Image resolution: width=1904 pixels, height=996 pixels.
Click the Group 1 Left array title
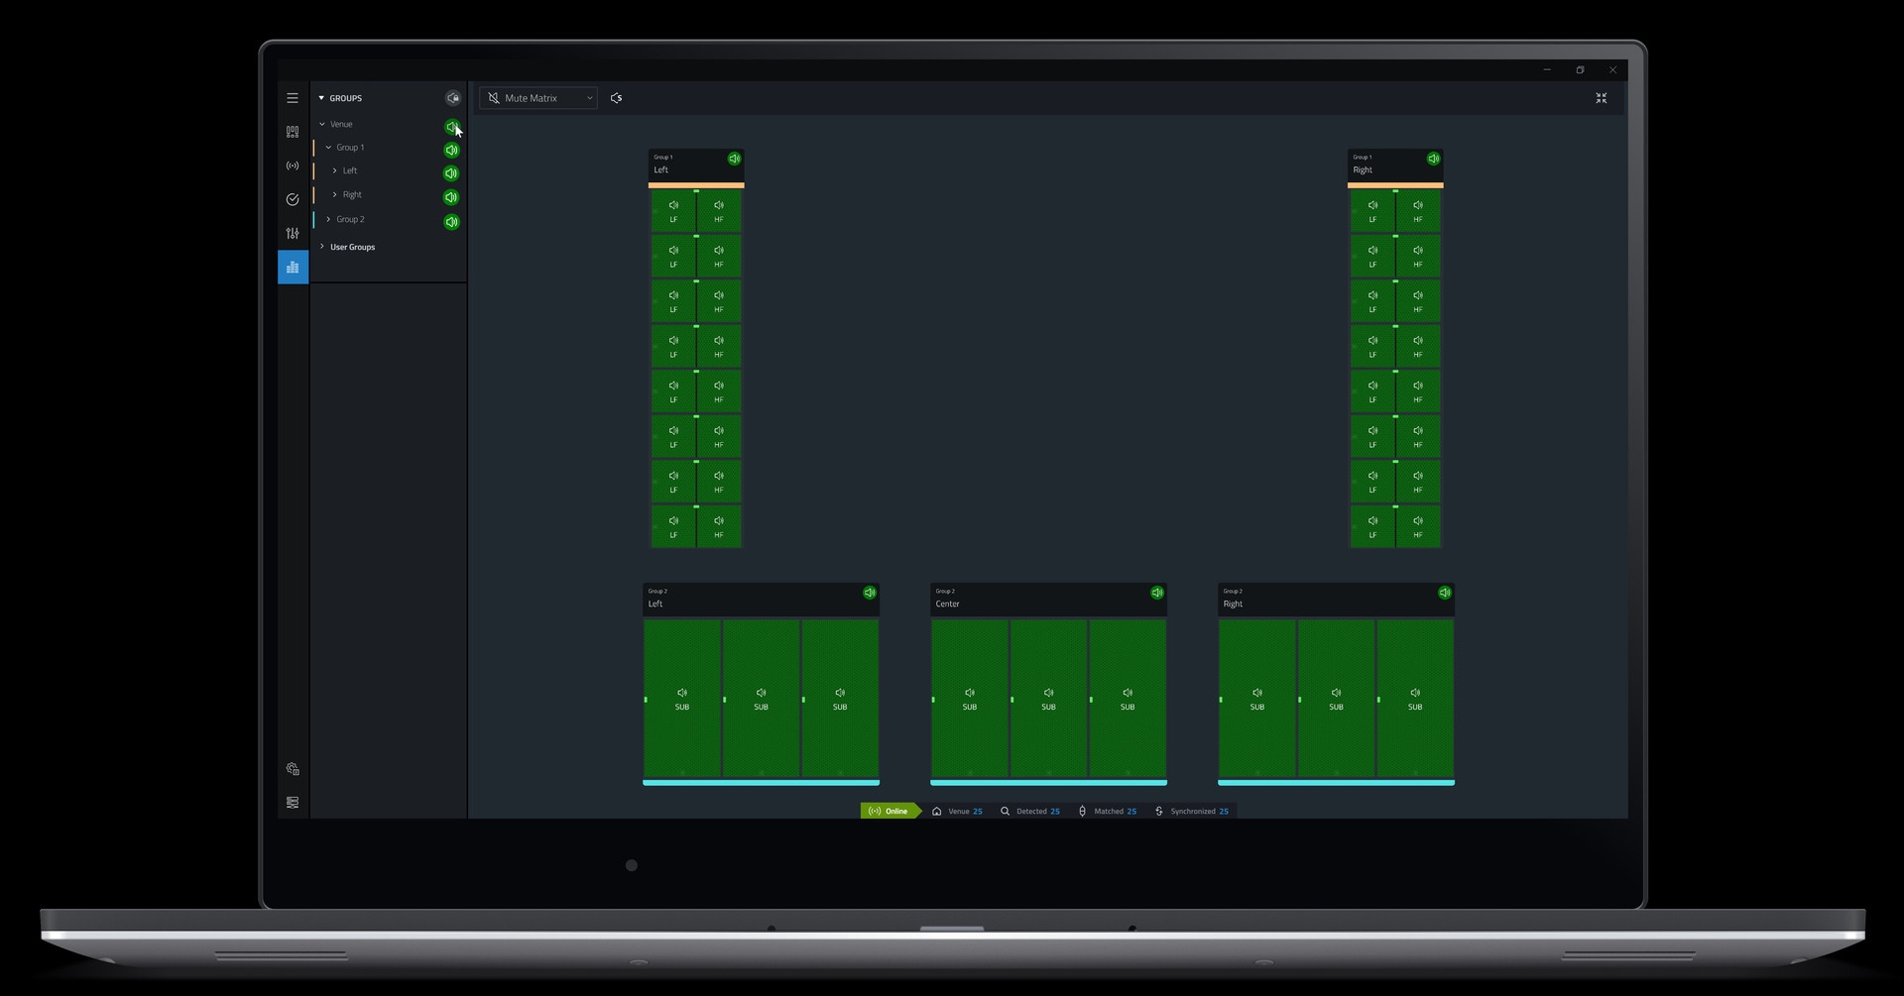tap(661, 169)
